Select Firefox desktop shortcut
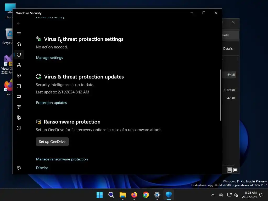This screenshot has width=268, height=201. point(8,87)
